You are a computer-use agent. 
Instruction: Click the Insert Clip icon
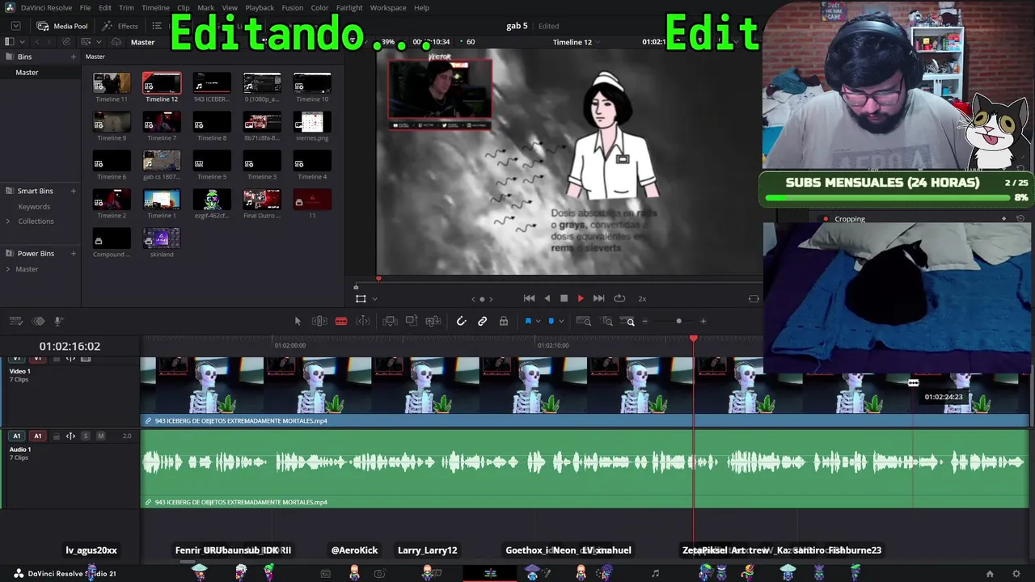coord(390,322)
